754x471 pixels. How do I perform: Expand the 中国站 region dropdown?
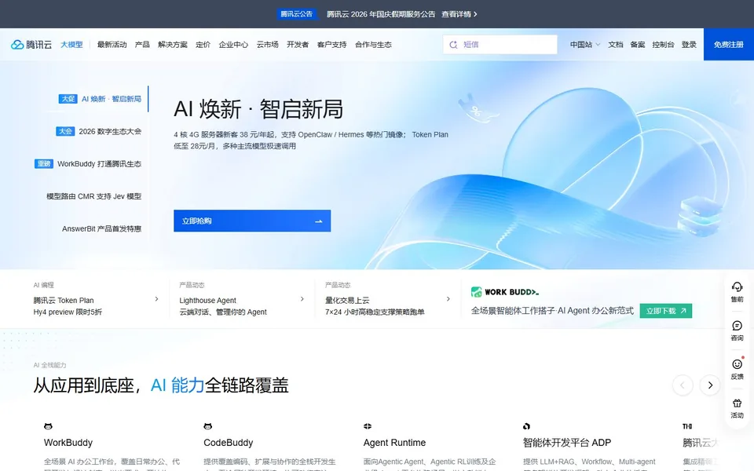[584, 45]
